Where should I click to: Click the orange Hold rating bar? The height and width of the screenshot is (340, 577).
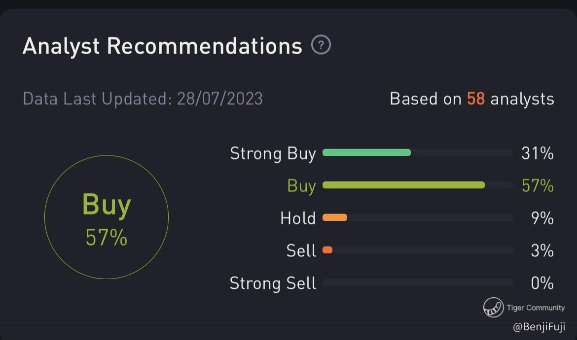pyautogui.click(x=335, y=217)
